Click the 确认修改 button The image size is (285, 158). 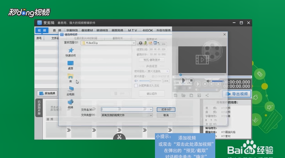tap(152, 94)
